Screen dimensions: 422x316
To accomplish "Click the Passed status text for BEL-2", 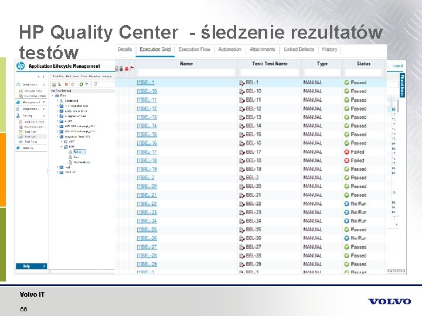I will point(359,178).
